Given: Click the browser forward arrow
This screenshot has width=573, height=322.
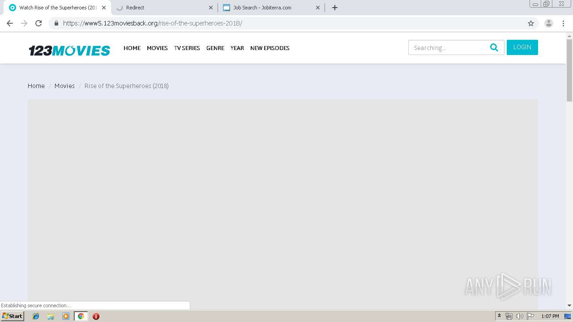Looking at the screenshot, I should tap(24, 23).
